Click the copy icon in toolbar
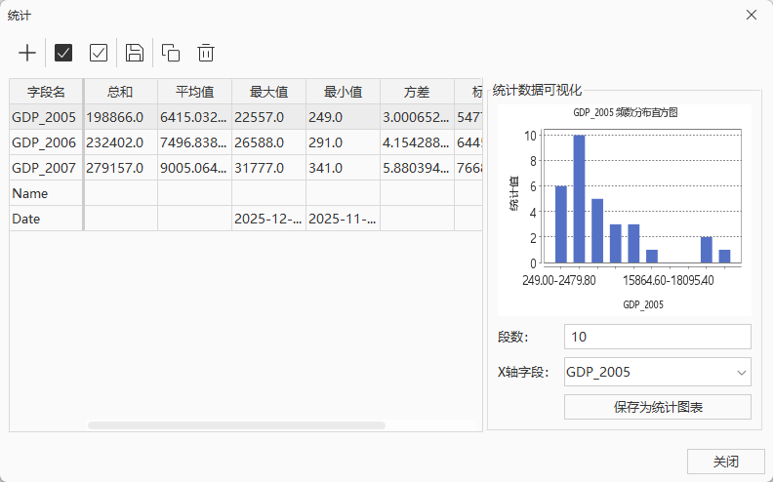774x483 pixels. point(171,53)
